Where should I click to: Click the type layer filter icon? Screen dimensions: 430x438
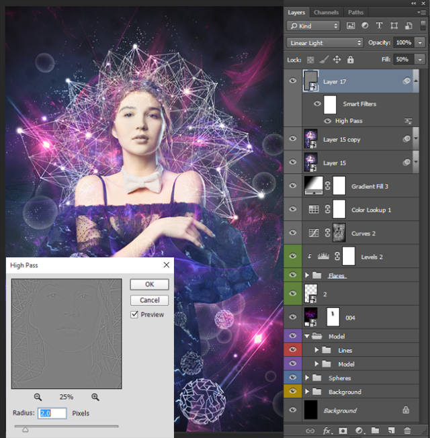(x=379, y=26)
